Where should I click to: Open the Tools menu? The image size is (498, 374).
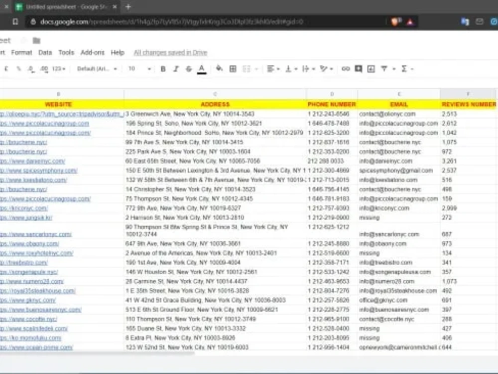pos(66,52)
